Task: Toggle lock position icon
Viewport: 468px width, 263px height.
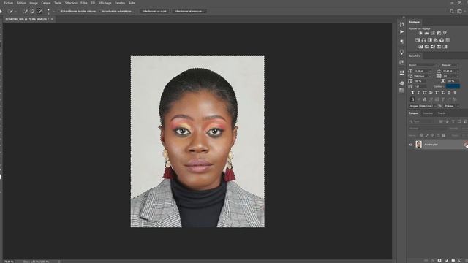Action: pos(432,135)
